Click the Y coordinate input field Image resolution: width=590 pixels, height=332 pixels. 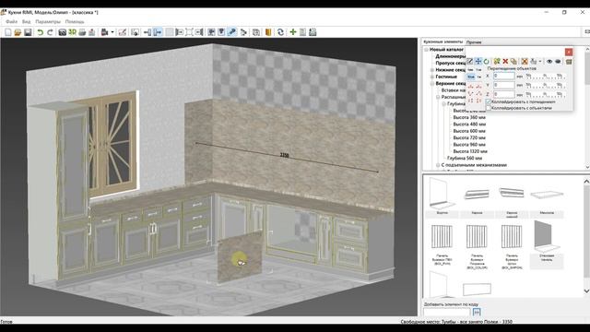[504, 85]
